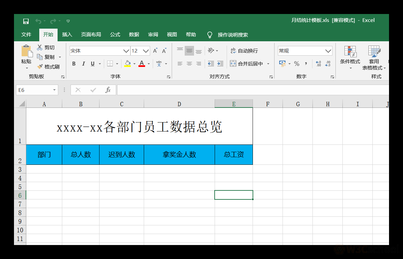Click the 拼音 phonetic guide icon
403x259 pixels.
pos(159,64)
